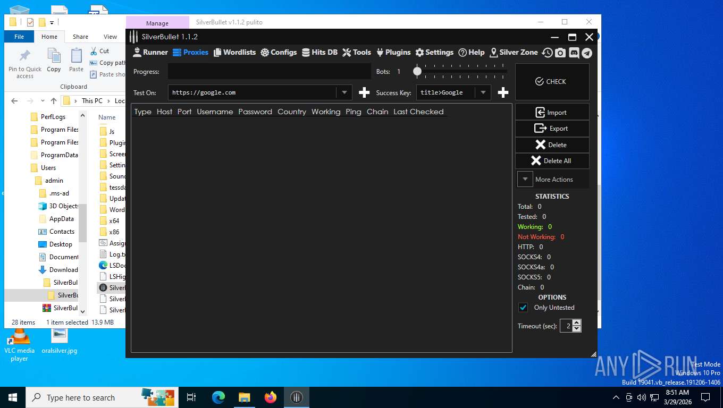Sort by the Working column header
723x408 pixels.
pyautogui.click(x=326, y=112)
